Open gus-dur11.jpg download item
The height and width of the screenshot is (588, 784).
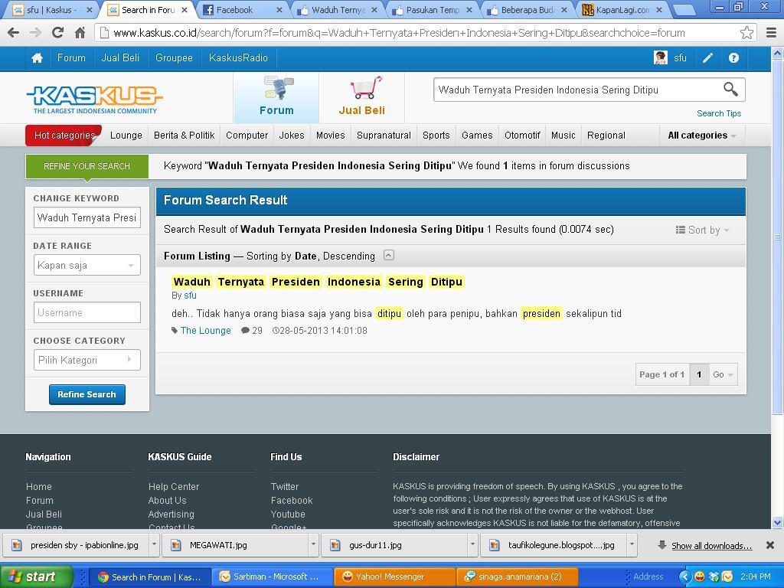[x=396, y=545]
